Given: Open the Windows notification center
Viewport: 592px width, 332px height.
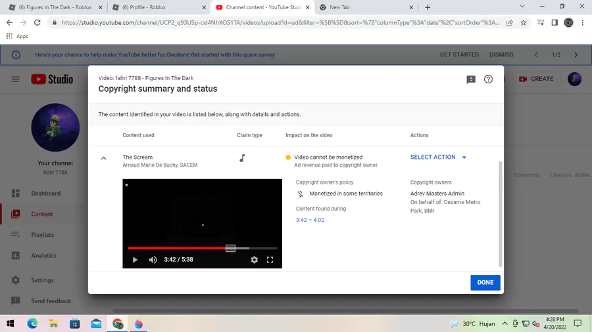Looking at the screenshot, I should click(578, 323).
